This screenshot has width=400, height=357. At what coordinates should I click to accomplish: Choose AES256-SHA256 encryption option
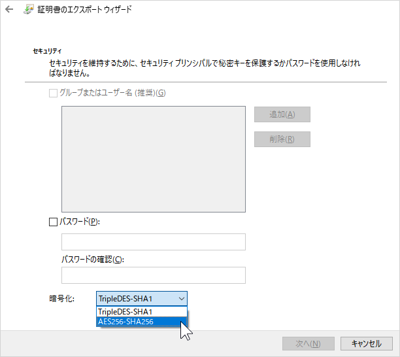(x=142, y=322)
